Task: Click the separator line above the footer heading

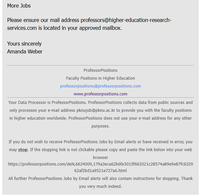Action: click(100, 66)
